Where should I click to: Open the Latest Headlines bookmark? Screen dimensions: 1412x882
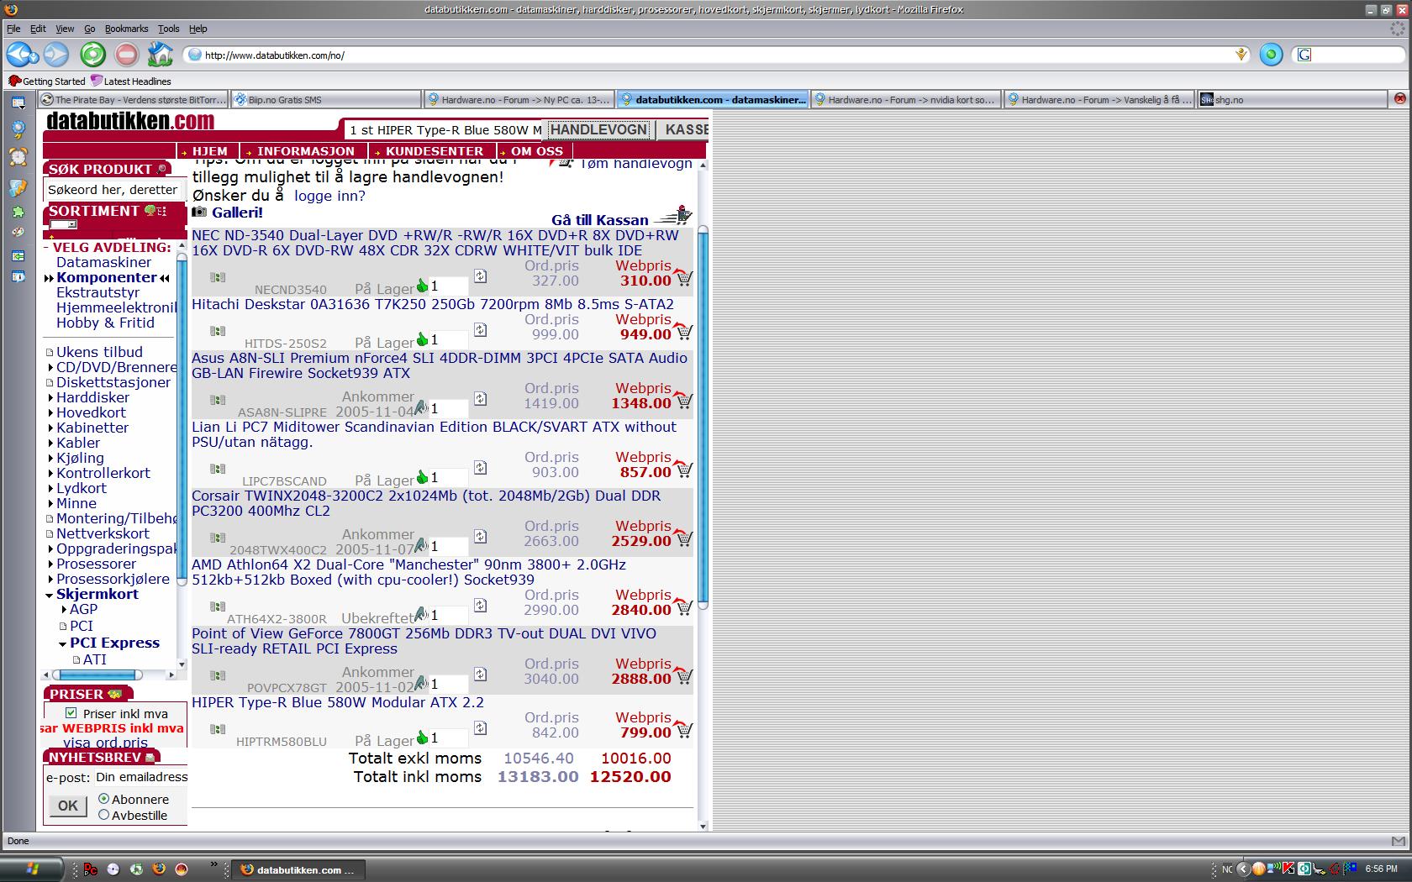[130, 81]
